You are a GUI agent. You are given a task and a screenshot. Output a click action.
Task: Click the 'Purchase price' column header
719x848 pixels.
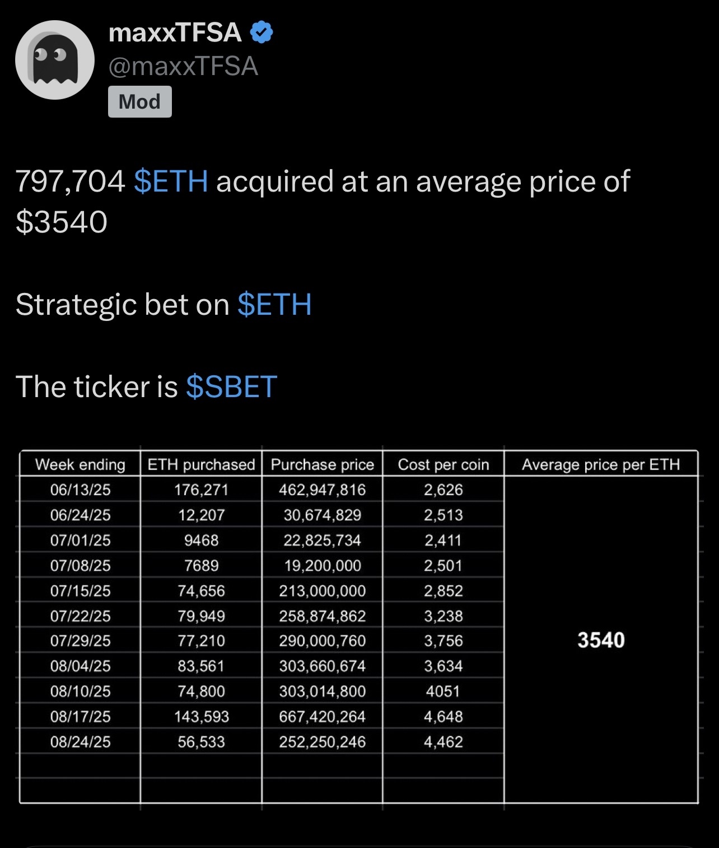[x=323, y=464]
